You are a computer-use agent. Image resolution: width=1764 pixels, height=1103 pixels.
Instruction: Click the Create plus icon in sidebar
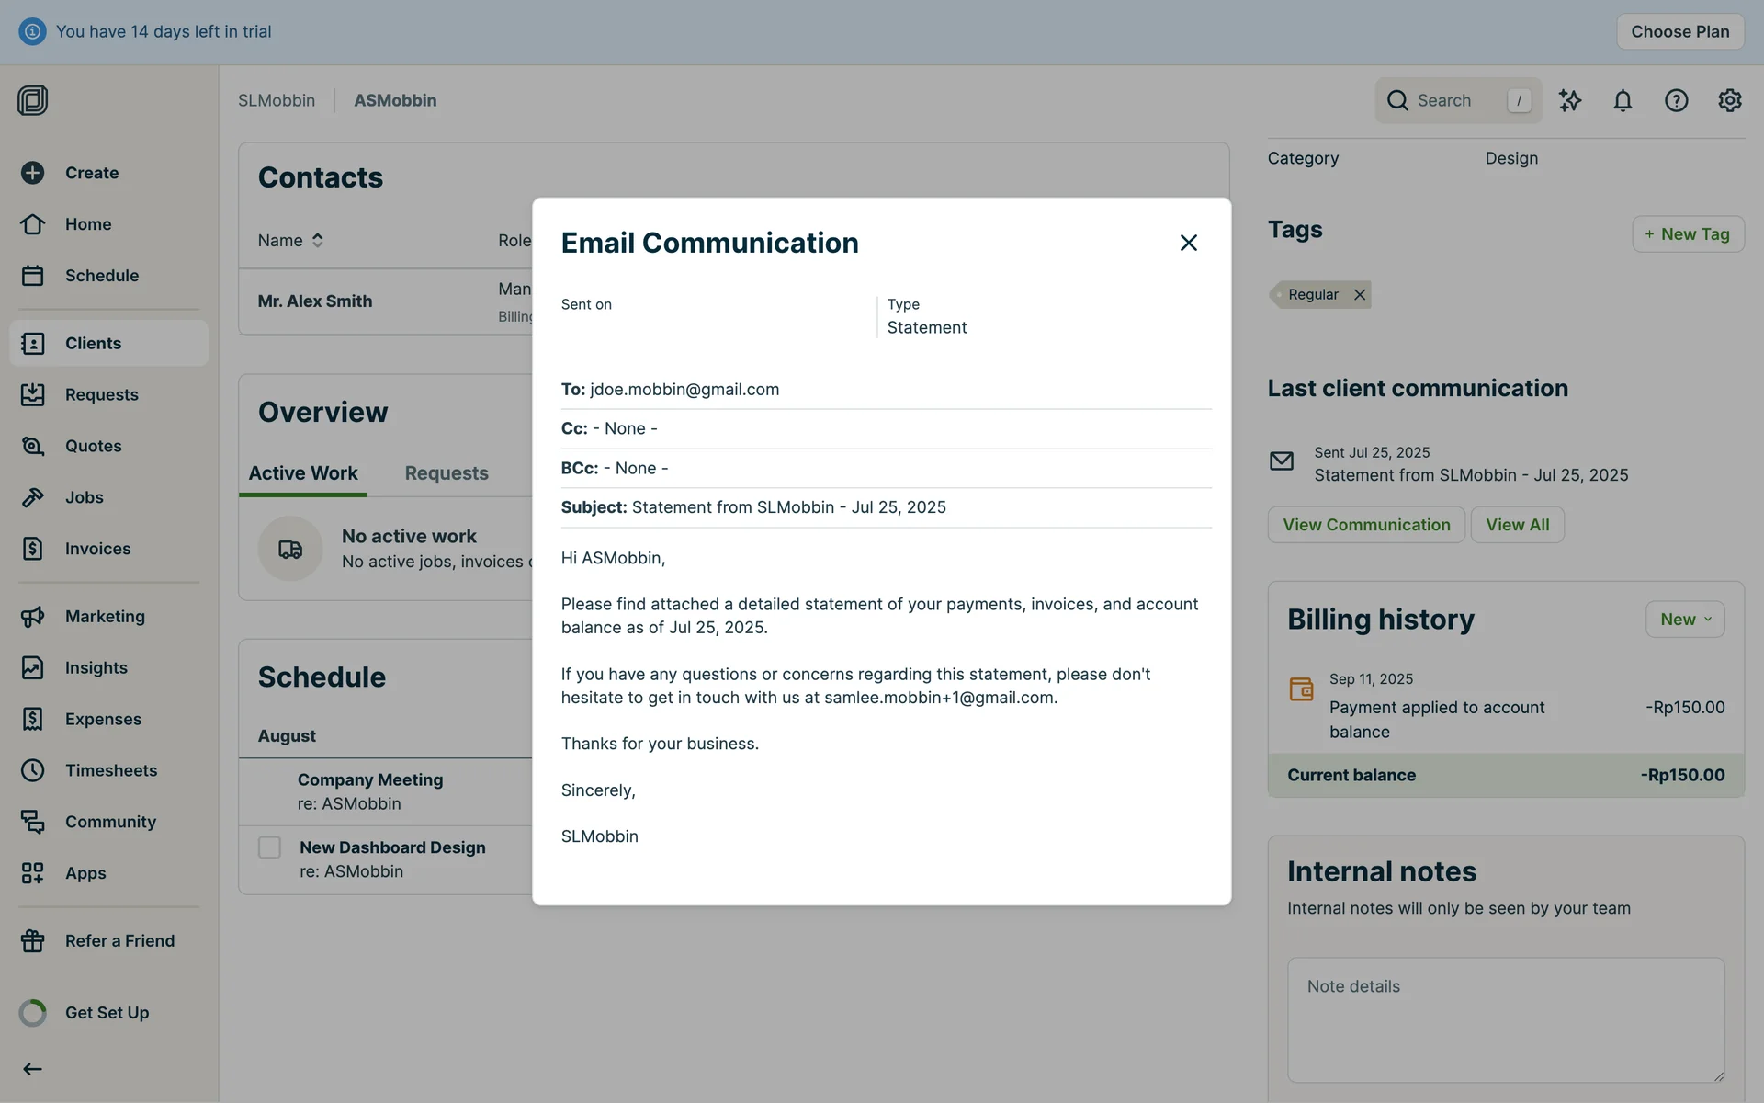[33, 173]
